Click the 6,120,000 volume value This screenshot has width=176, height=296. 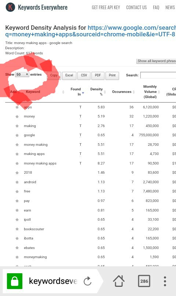(x=151, y=107)
